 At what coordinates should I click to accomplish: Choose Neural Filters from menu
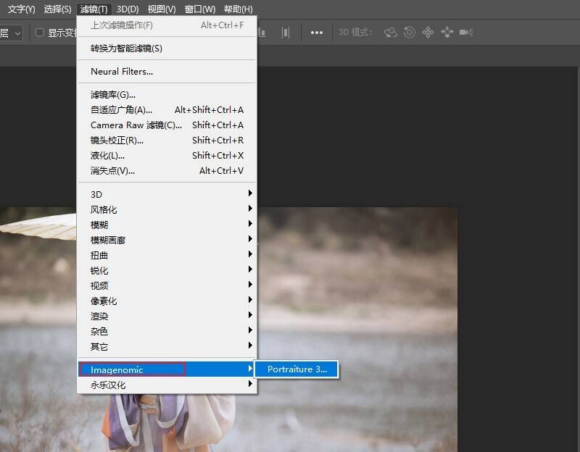(122, 72)
